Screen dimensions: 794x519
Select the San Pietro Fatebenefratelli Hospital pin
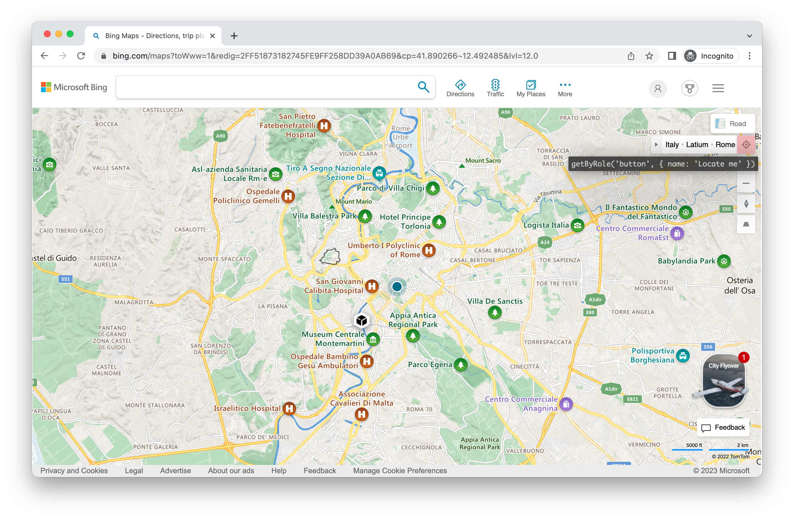pyautogui.click(x=324, y=126)
